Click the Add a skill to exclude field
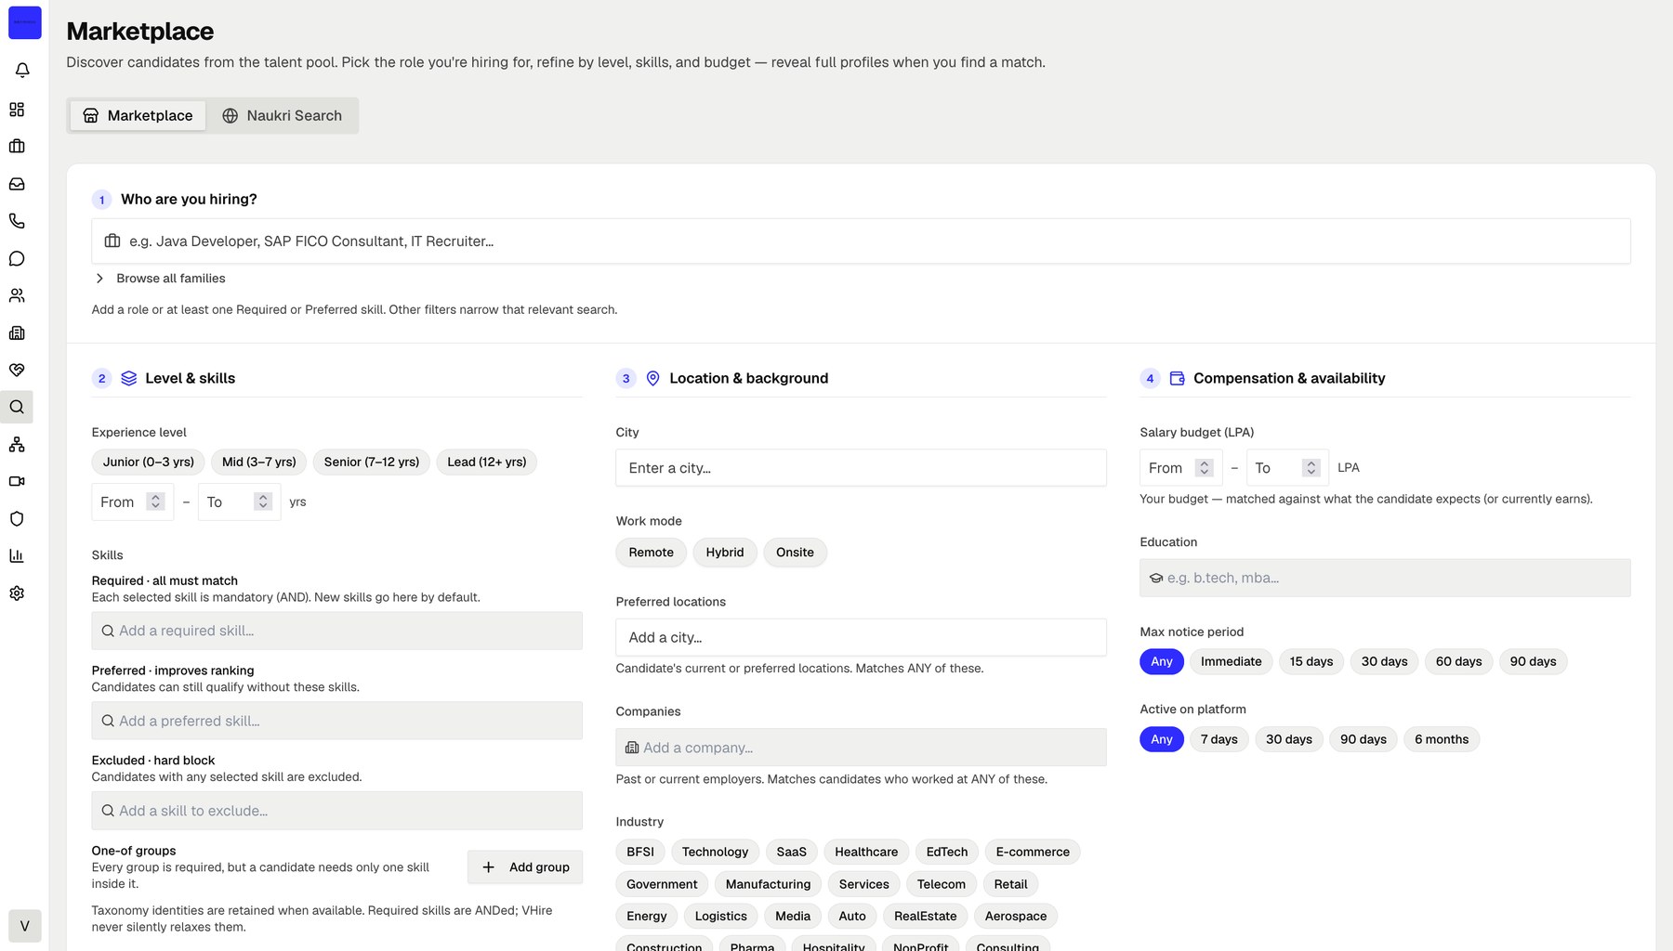This screenshot has height=951, width=1673. [337, 811]
